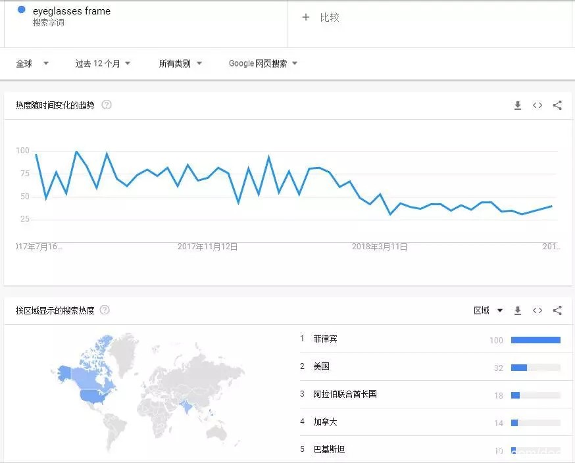The width and height of the screenshot is (575, 463).
Task: Click 比较 to add a comparison term
Action: [322, 17]
